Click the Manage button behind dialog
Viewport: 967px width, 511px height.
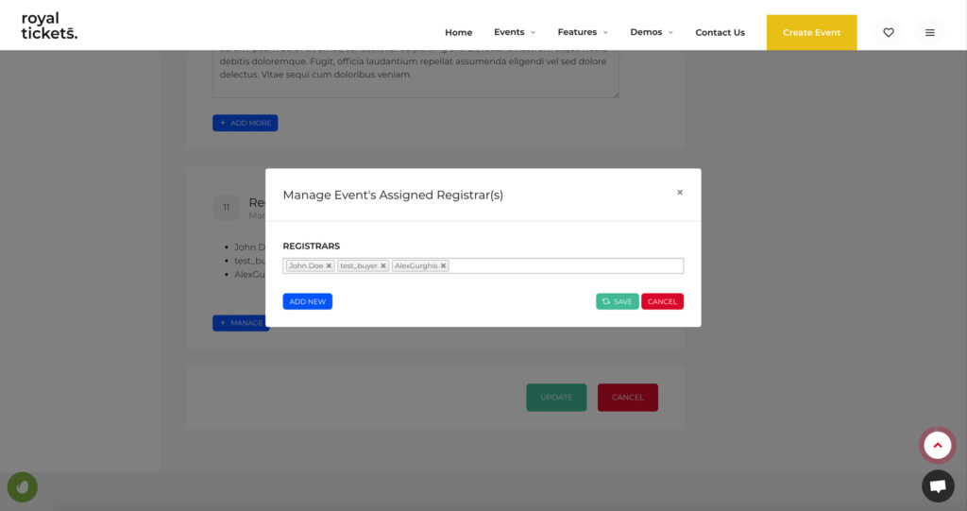pyautogui.click(x=241, y=323)
